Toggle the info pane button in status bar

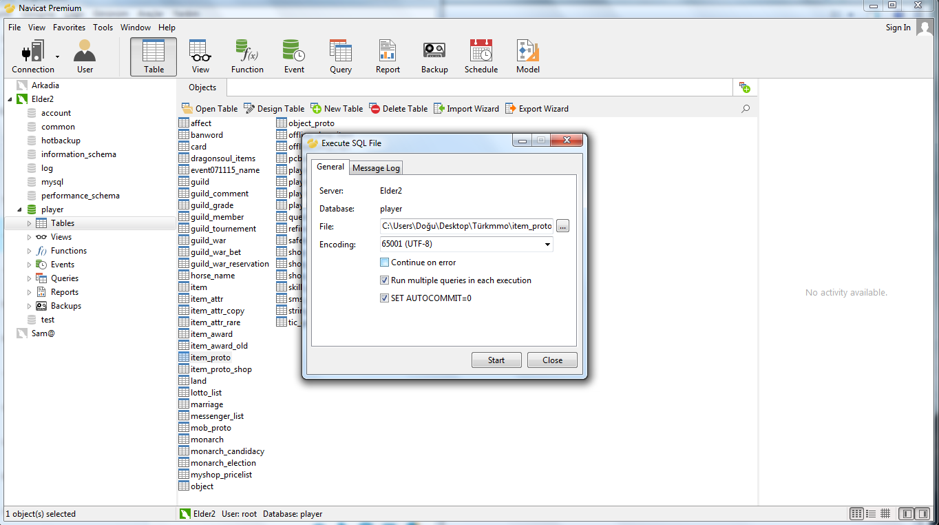coord(922,514)
